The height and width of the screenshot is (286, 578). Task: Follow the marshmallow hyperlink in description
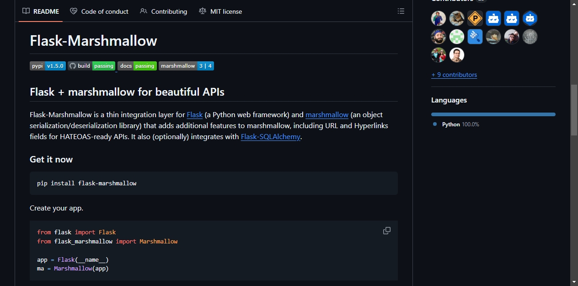[x=327, y=115]
